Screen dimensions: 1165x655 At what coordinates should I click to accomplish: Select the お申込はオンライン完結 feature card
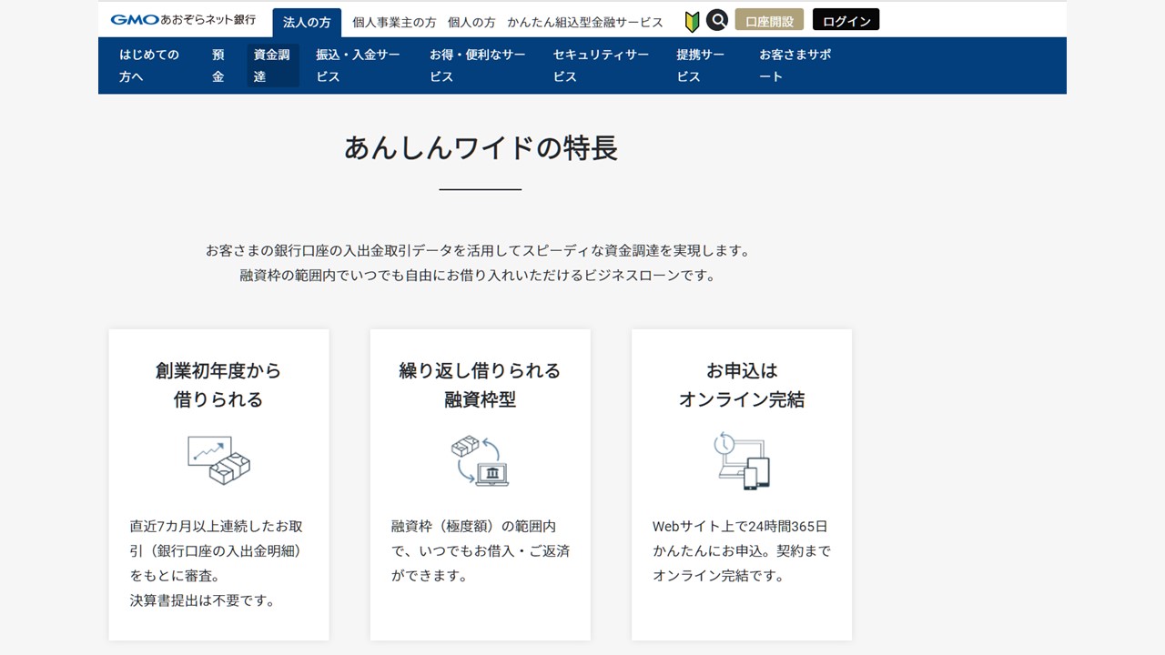pyautogui.click(x=741, y=482)
